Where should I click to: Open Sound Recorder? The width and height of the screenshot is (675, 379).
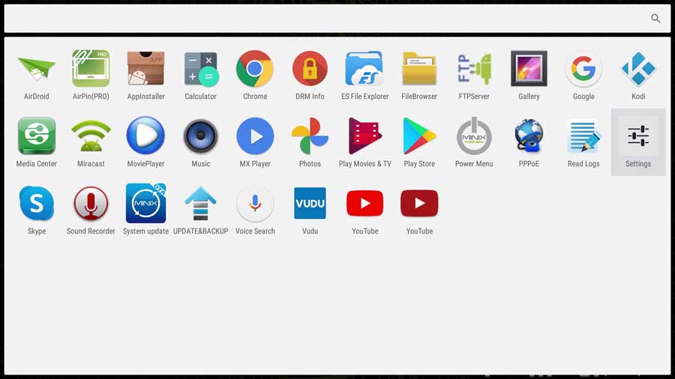[91, 203]
